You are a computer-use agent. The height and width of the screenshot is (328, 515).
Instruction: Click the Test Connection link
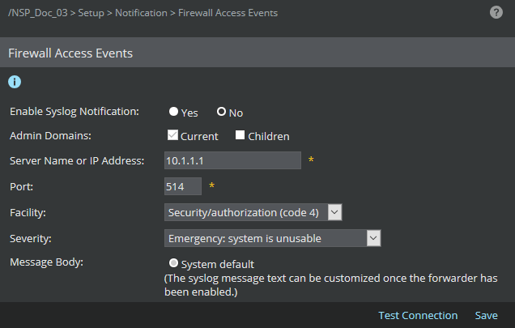pos(418,316)
